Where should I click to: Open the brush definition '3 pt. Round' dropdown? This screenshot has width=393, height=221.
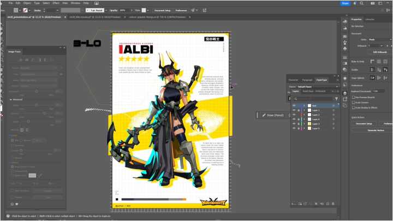click(106, 10)
